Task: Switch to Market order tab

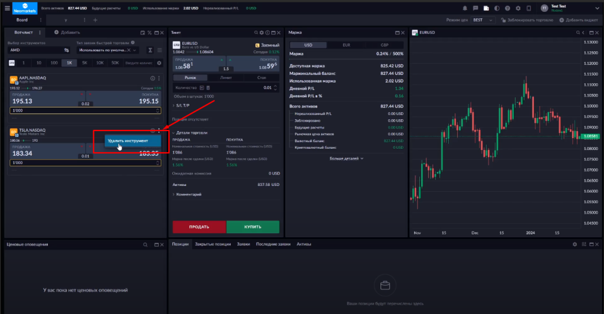Action: click(191, 78)
